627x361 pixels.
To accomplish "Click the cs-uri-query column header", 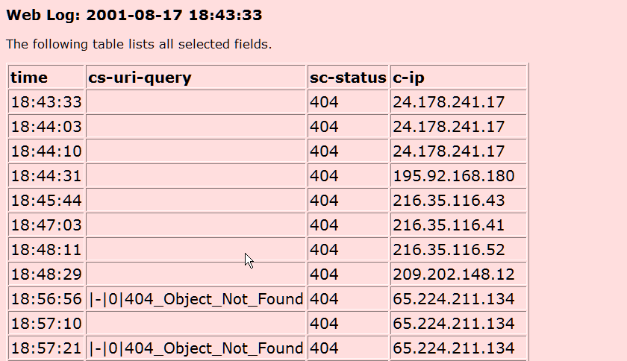I will [x=196, y=77].
